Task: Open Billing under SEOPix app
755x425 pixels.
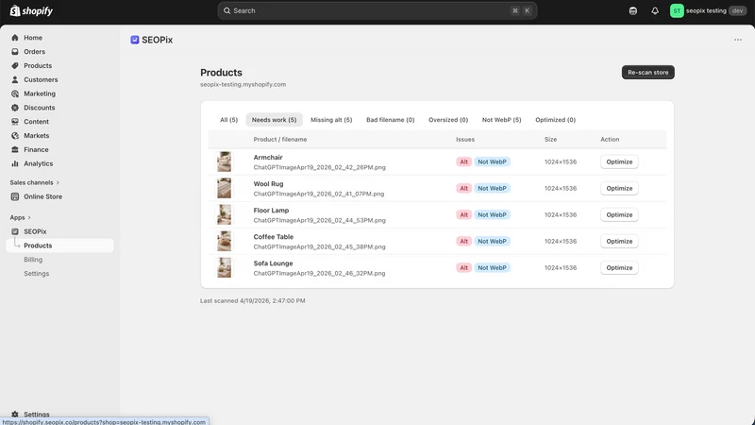Action: [x=33, y=259]
